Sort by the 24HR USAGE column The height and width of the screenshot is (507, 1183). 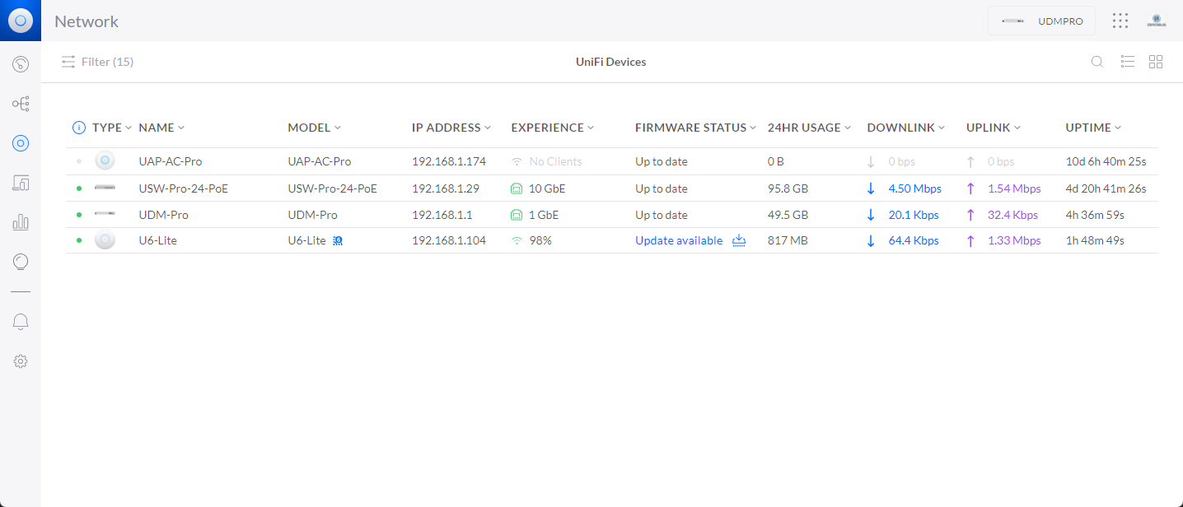(810, 128)
